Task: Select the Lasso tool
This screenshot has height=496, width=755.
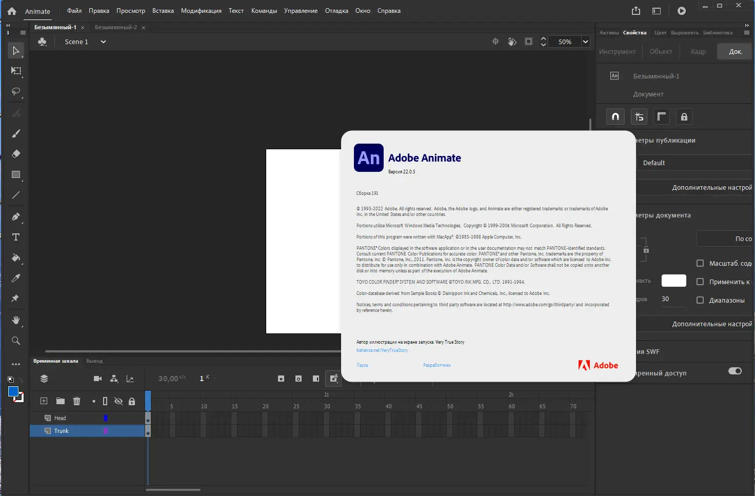Action: point(15,92)
